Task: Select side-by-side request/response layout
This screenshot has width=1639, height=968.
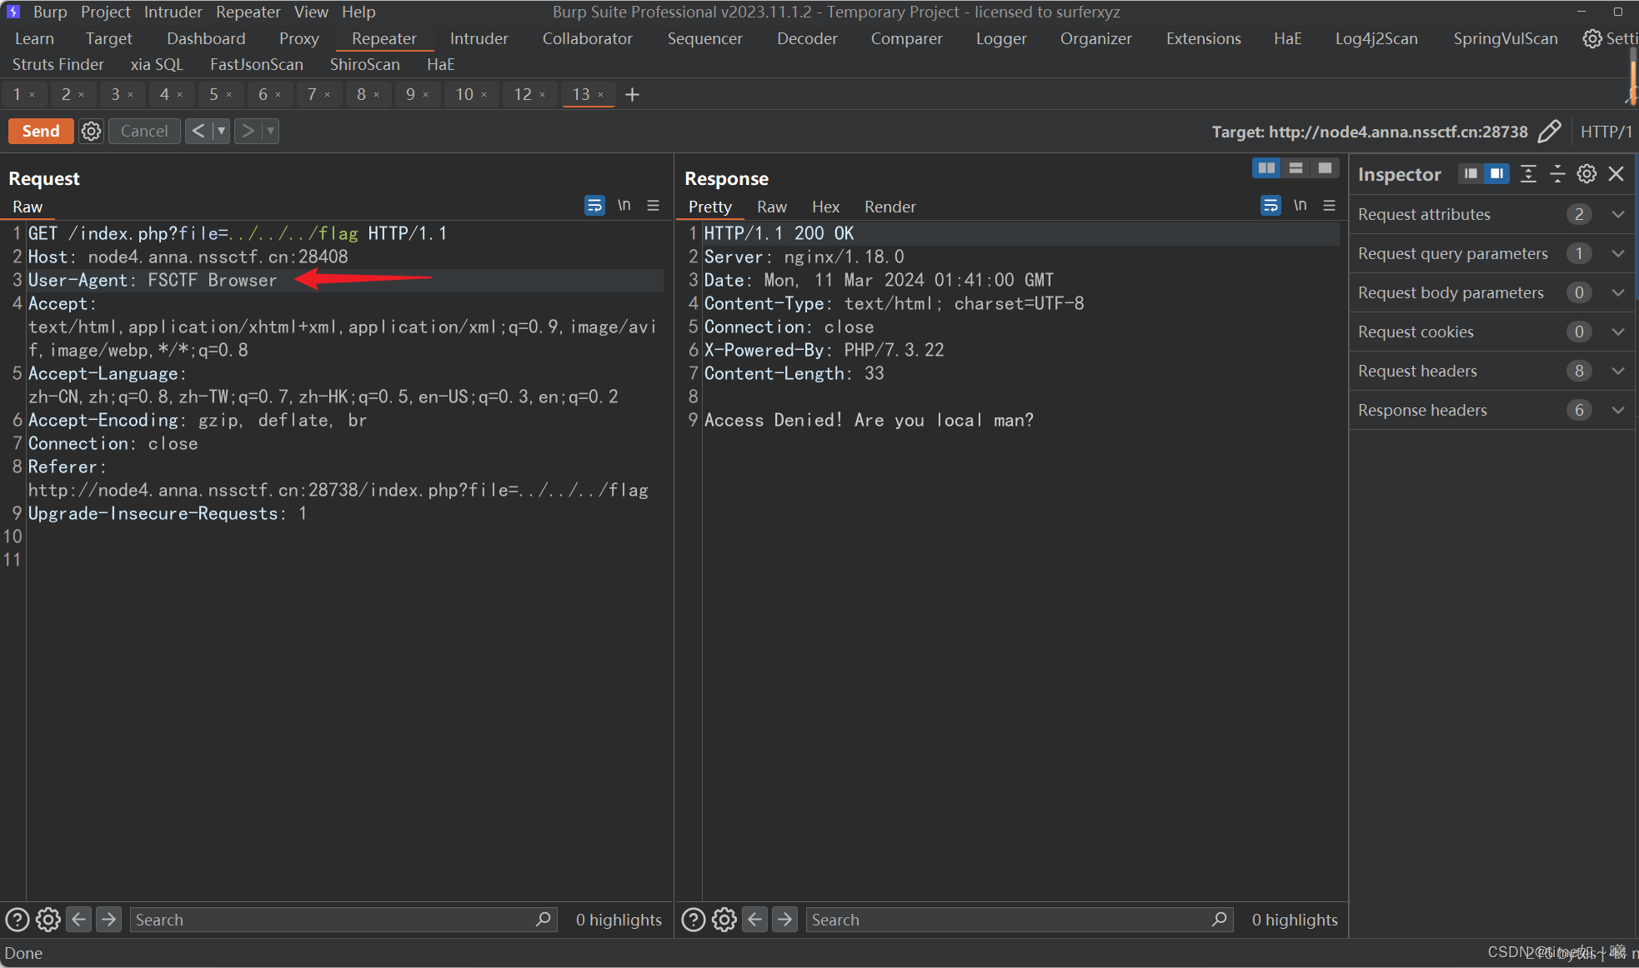Action: point(1266,168)
